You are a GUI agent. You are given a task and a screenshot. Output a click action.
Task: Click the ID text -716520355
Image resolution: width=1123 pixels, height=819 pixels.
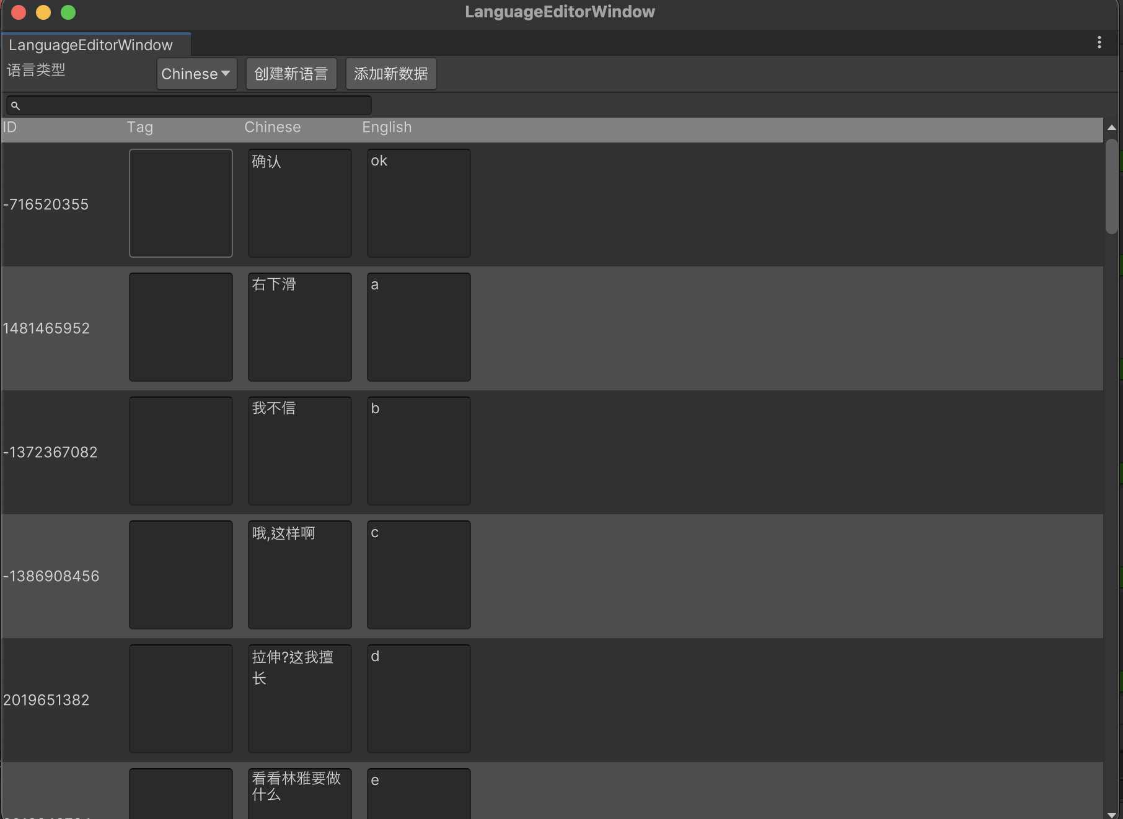(46, 204)
